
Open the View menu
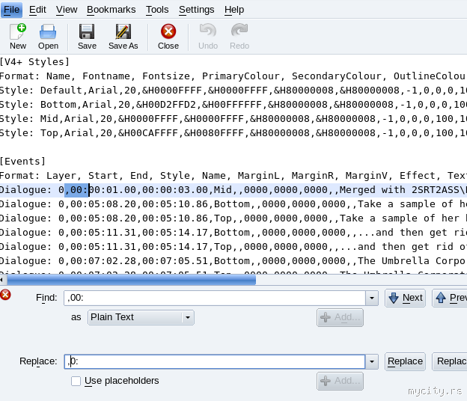coord(67,10)
